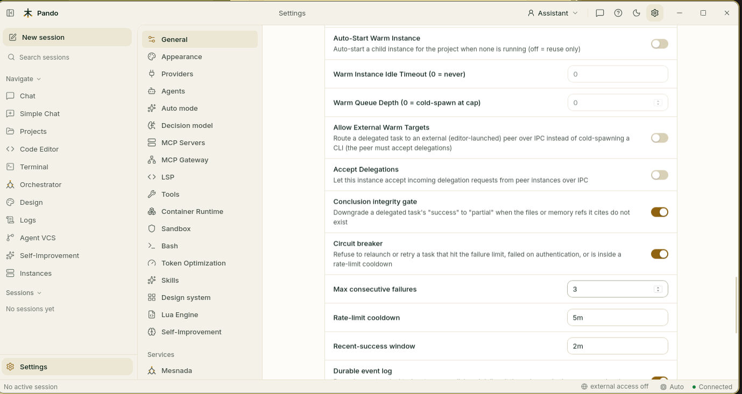The height and width of the screenshot is (394, 742).
Task: Turn off Circuit breaker switch
Action: 659,254
